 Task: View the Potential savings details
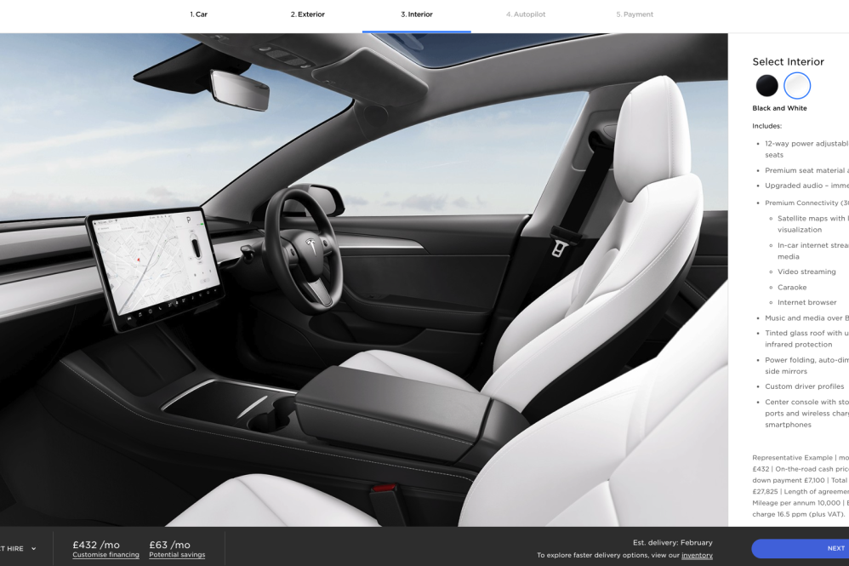coord(175,554)
